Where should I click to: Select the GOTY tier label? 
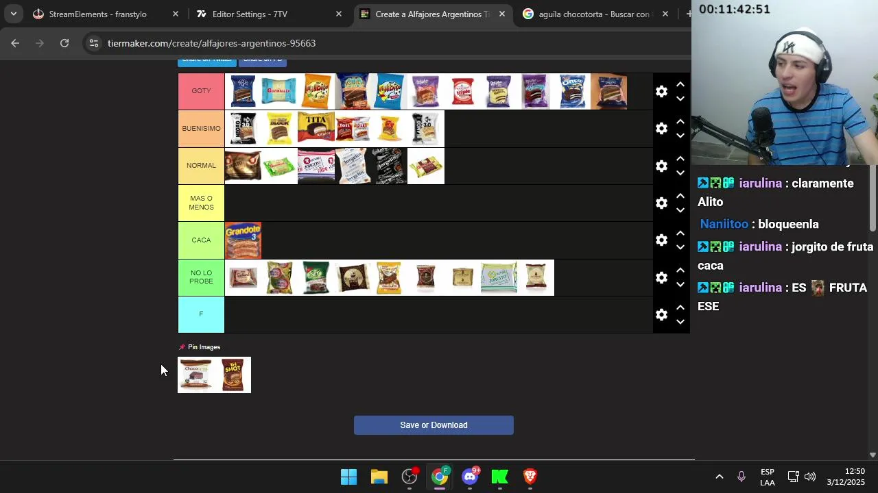(201, 91)
